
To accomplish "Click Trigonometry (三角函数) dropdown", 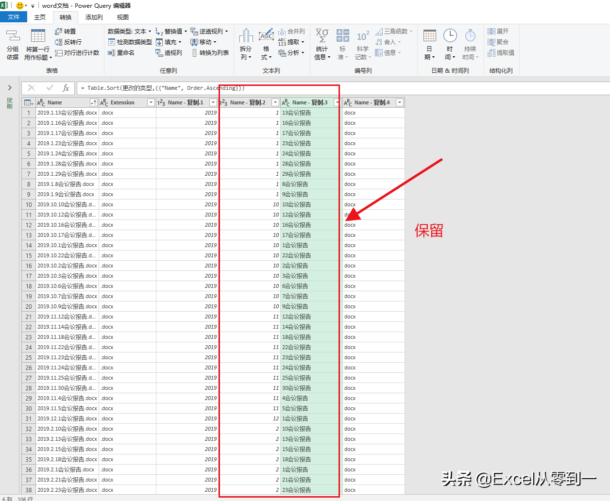I will pos(393,31).
